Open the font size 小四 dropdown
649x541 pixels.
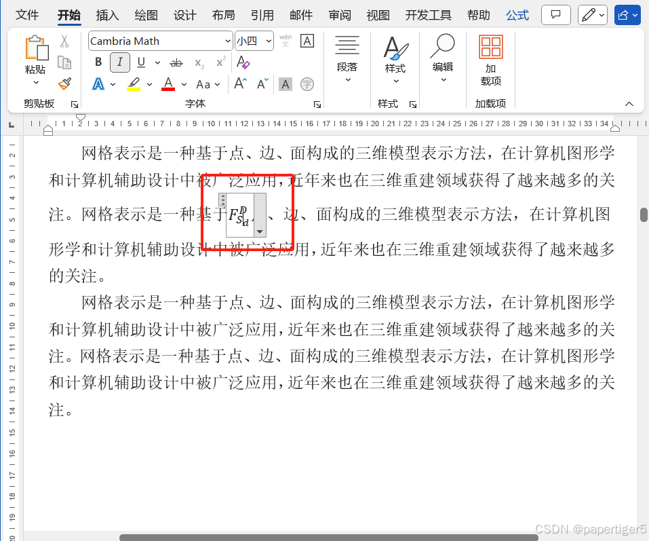[x=269, y=41]
